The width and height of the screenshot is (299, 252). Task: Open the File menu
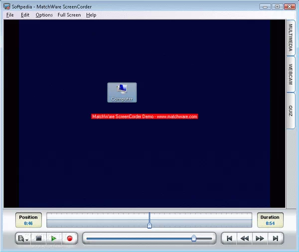[x=10, y=15]
